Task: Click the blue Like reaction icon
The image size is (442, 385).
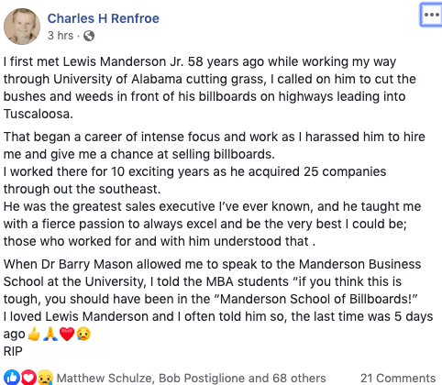Action: [12, 378]
